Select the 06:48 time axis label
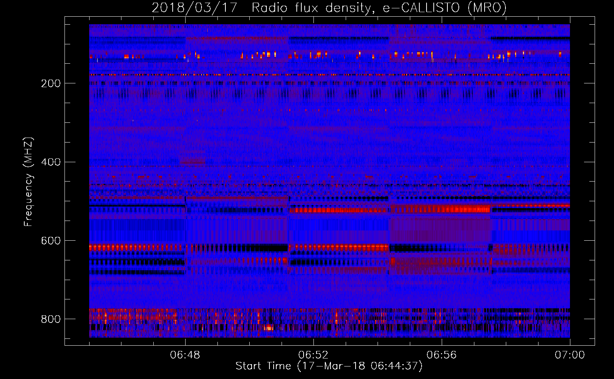 (x=185, y=355)
